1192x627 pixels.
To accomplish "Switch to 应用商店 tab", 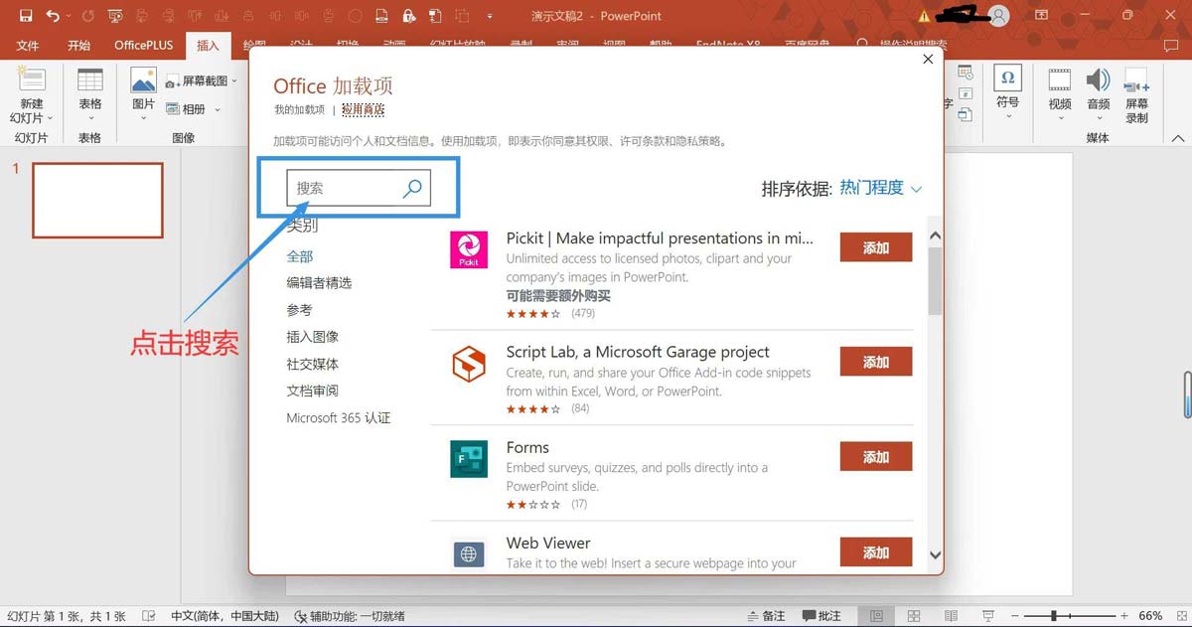I will [363, 109].
